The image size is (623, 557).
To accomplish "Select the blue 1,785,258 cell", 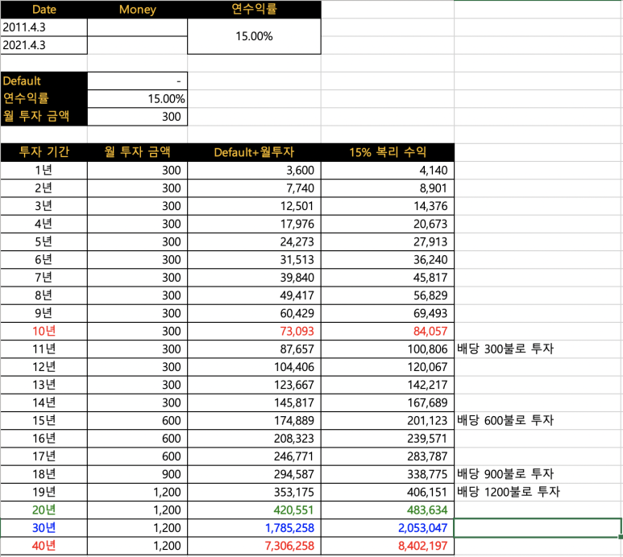I will (254, 528).
